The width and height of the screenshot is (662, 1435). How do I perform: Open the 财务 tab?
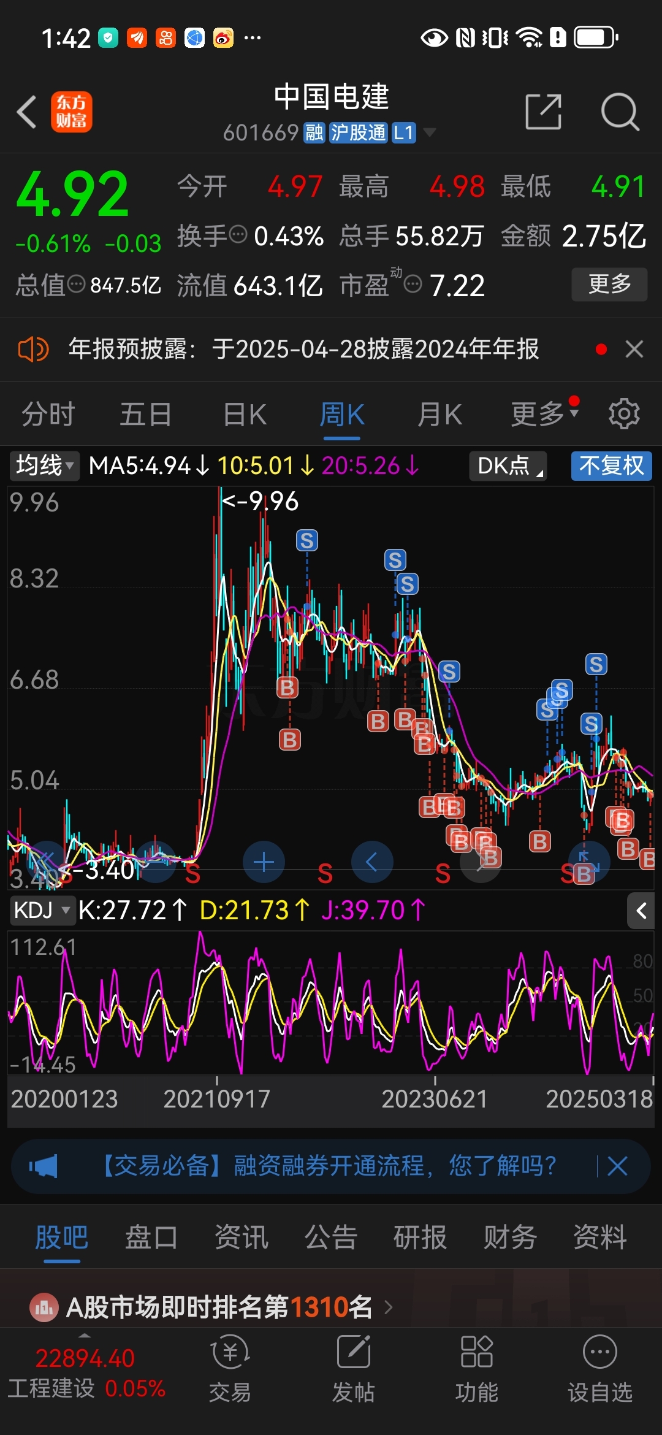(510, 1237)
